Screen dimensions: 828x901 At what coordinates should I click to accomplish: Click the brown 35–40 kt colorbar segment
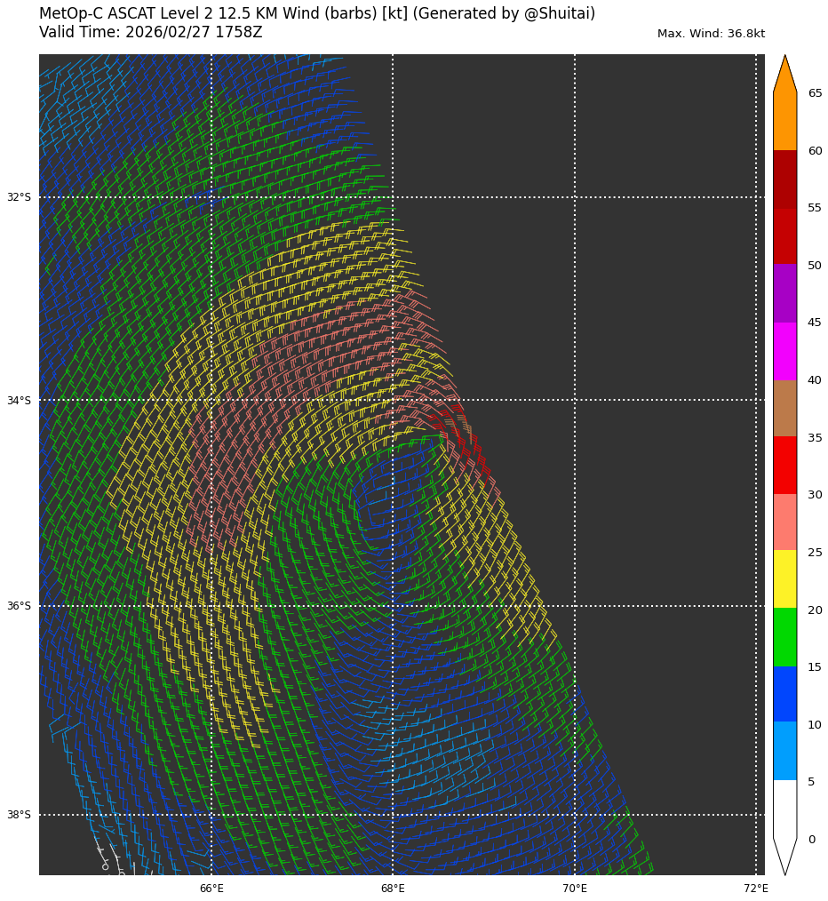click(x=784, y=408)
